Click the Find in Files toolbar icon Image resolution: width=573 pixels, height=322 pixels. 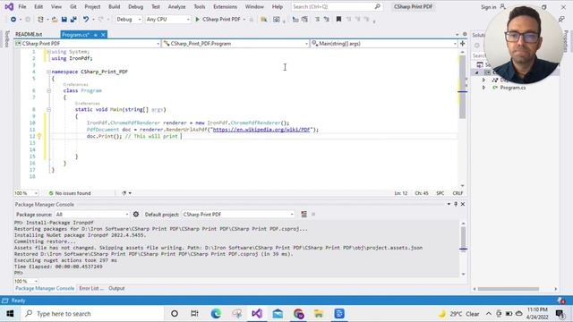point(263,20)
